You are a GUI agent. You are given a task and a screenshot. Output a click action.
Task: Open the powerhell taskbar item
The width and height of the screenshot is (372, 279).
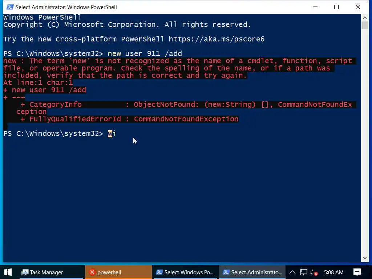pos(118,272)
